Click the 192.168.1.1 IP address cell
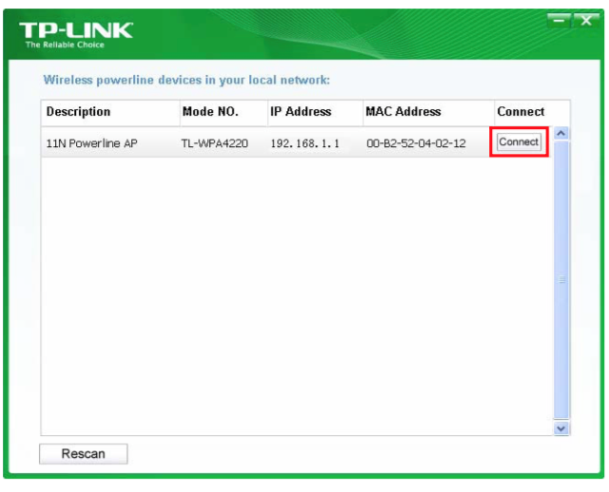Viewport: 609px width, 492px height. point(304,144)
